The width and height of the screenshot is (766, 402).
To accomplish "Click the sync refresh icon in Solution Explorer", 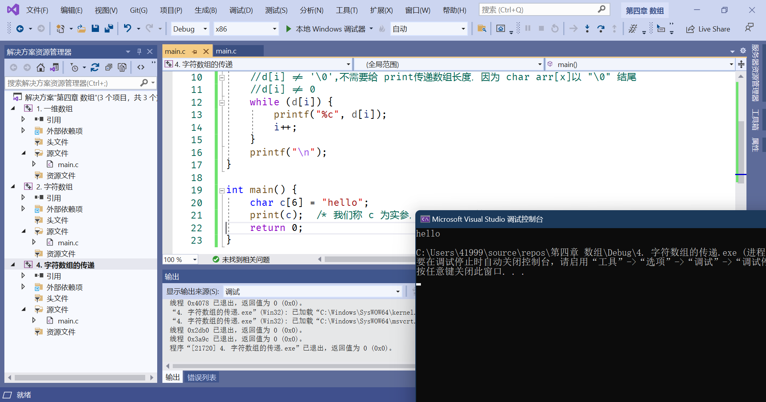I will click(x=95, y=67).
